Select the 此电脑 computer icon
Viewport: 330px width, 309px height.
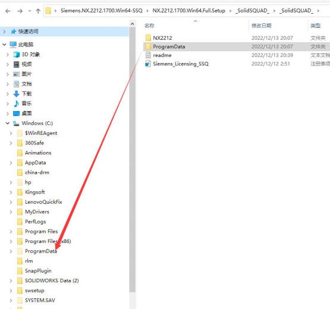click(13, 45)
